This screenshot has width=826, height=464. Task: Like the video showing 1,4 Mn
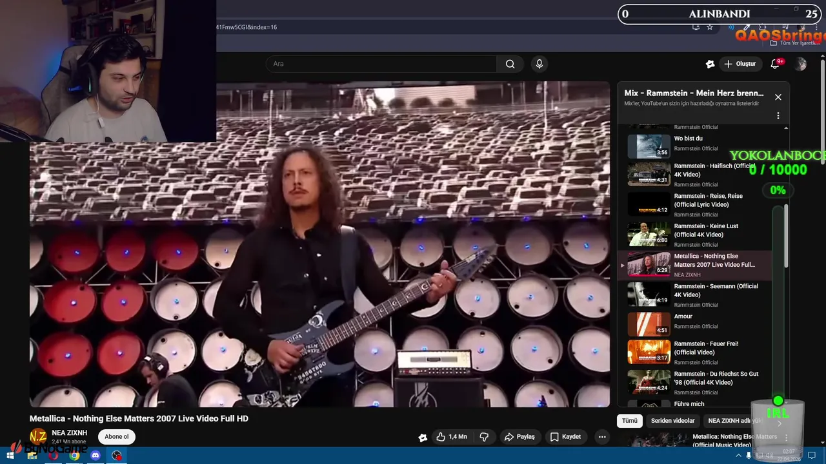click(451, 437)
